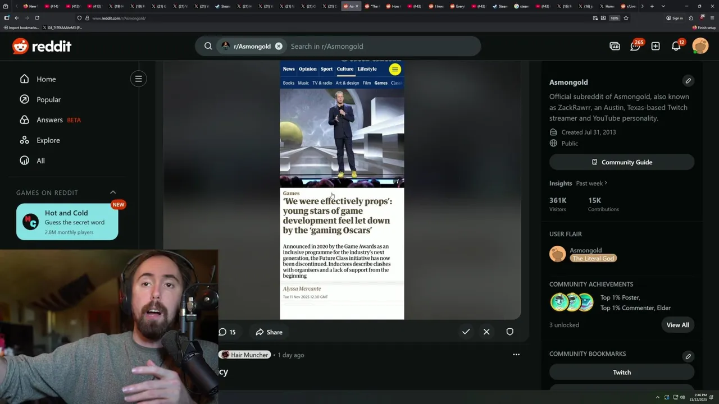This screenshot has height=404, width=719.
Task: Open Asmongold user flair avatar
Action: click(558, 254)
